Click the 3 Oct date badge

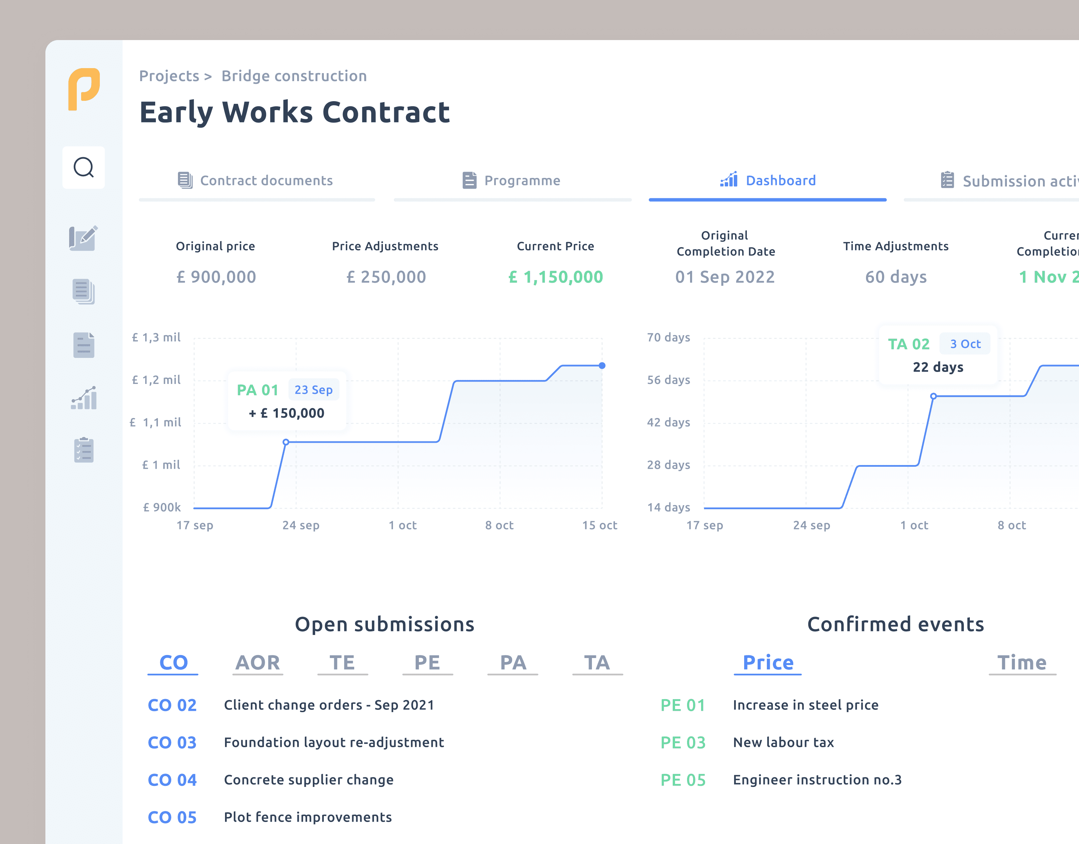click(x=965, y=344)
